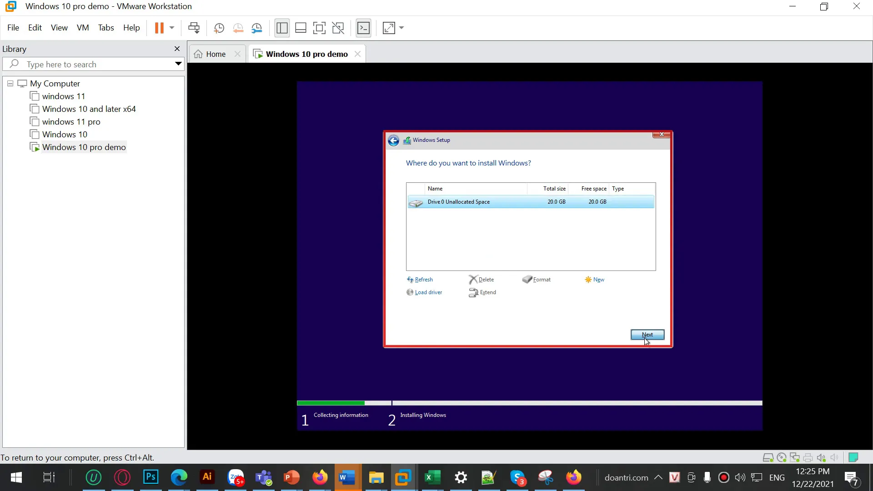Toggle the thumbnail bar visibility
This screenshot has width=873, height=491.
pyautogui.click(x=301, y=28)
